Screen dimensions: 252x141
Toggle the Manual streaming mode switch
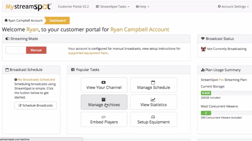click(x=36, y=50)
